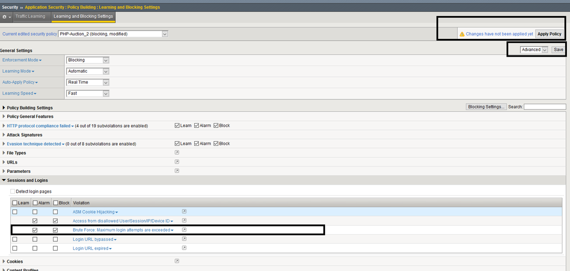The height and width of the screenshot is (271, 570).
Task: Open File Types row popout icon
Action: point(177,153)
